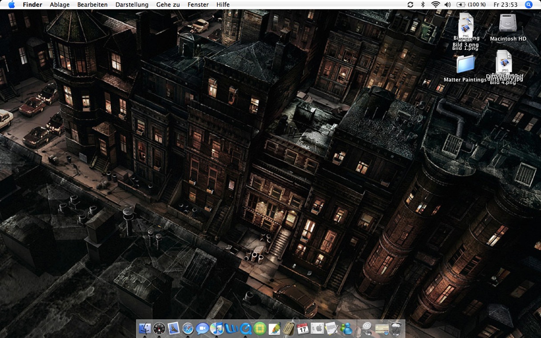Open the Bluetooth status menu

[x=423, y=4]
